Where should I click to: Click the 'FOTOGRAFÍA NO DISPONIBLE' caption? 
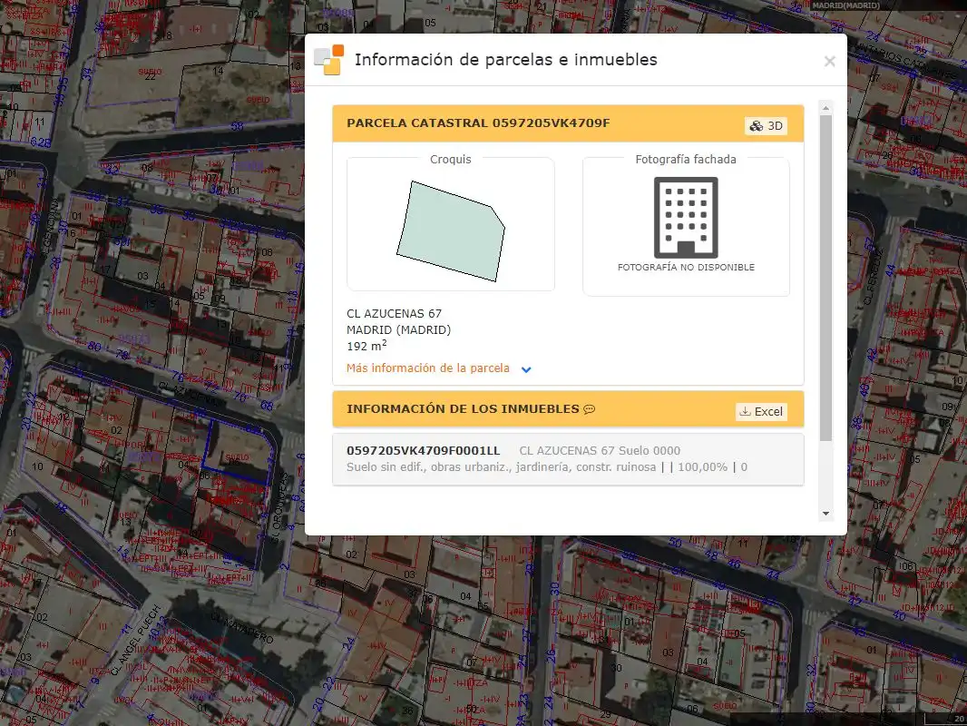point(686,267)
